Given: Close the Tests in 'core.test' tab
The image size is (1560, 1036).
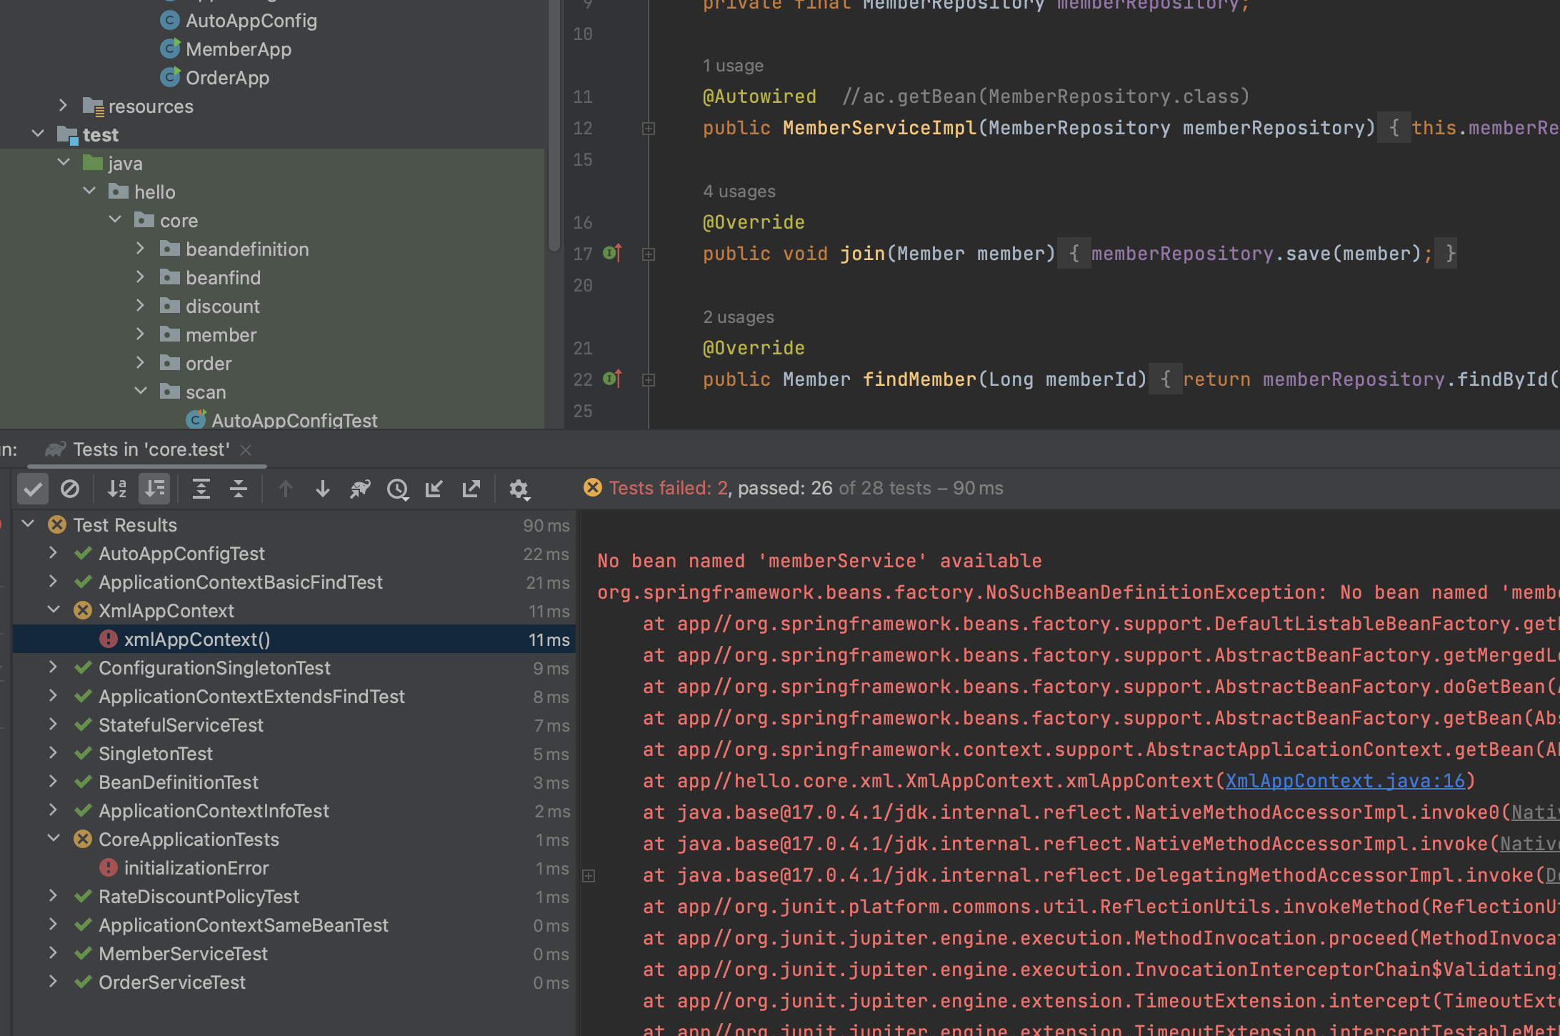Looking at the screenshot, I should coord(246,449).
